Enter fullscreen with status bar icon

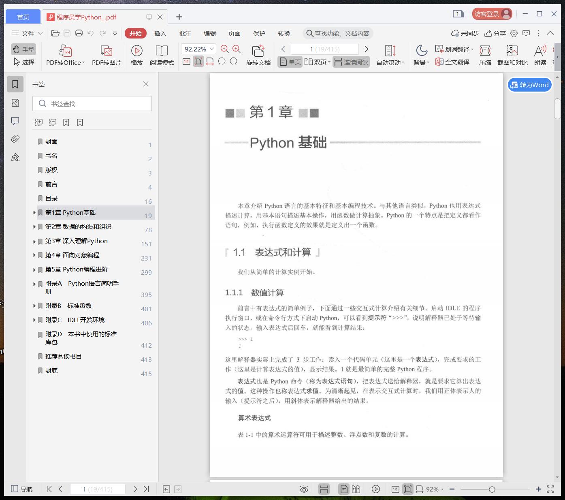coord(550,489)
